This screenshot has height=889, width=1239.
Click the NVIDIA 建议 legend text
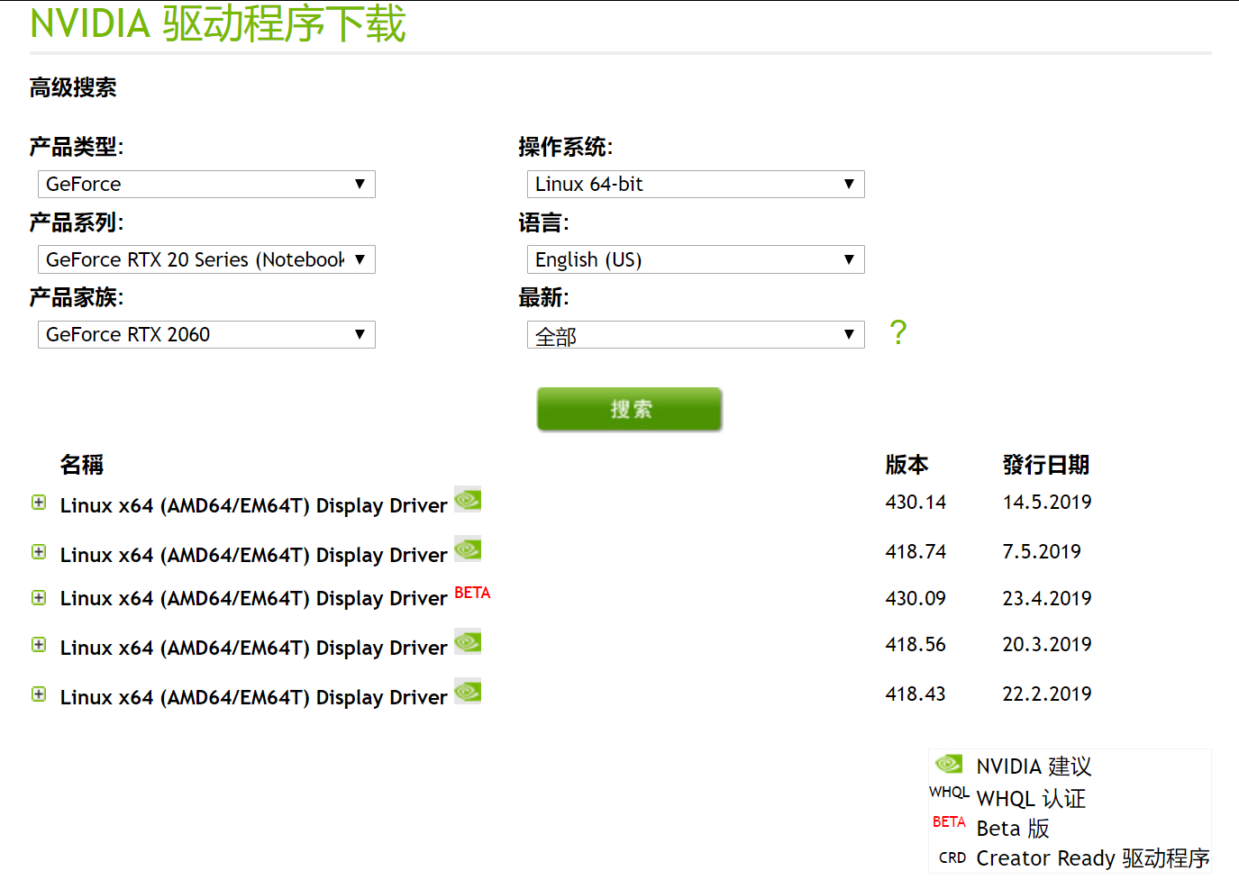pyautogui.click(x=1034, y=767)
